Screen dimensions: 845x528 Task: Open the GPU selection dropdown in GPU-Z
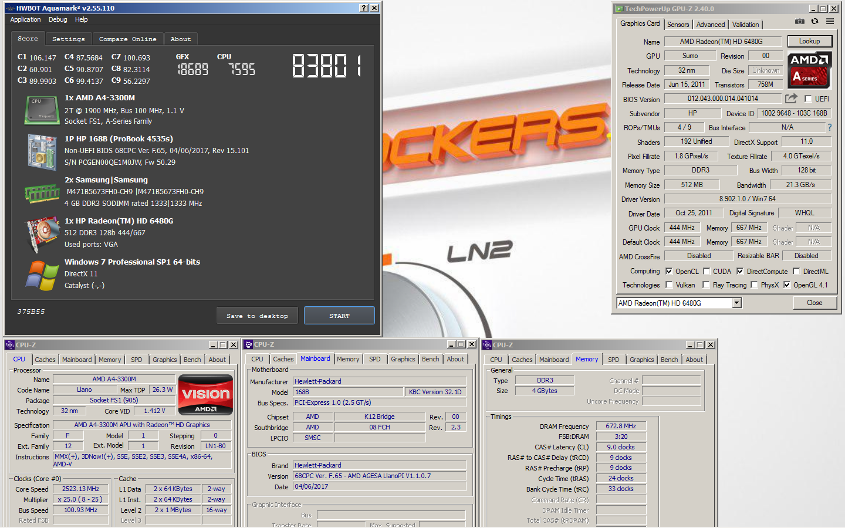click(x=737, y=303)
